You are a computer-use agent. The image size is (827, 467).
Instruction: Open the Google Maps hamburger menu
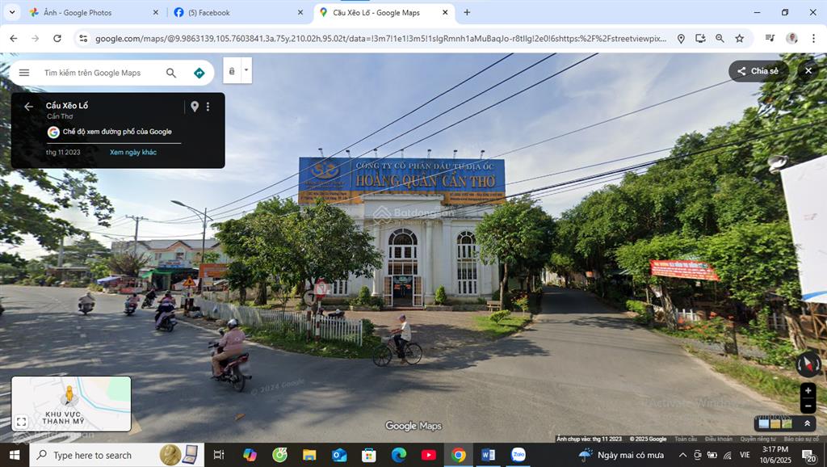(x=24, y=73)
